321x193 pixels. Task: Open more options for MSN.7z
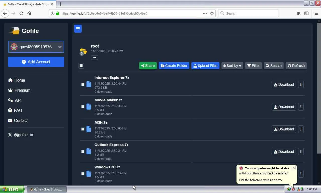(301, 129)
